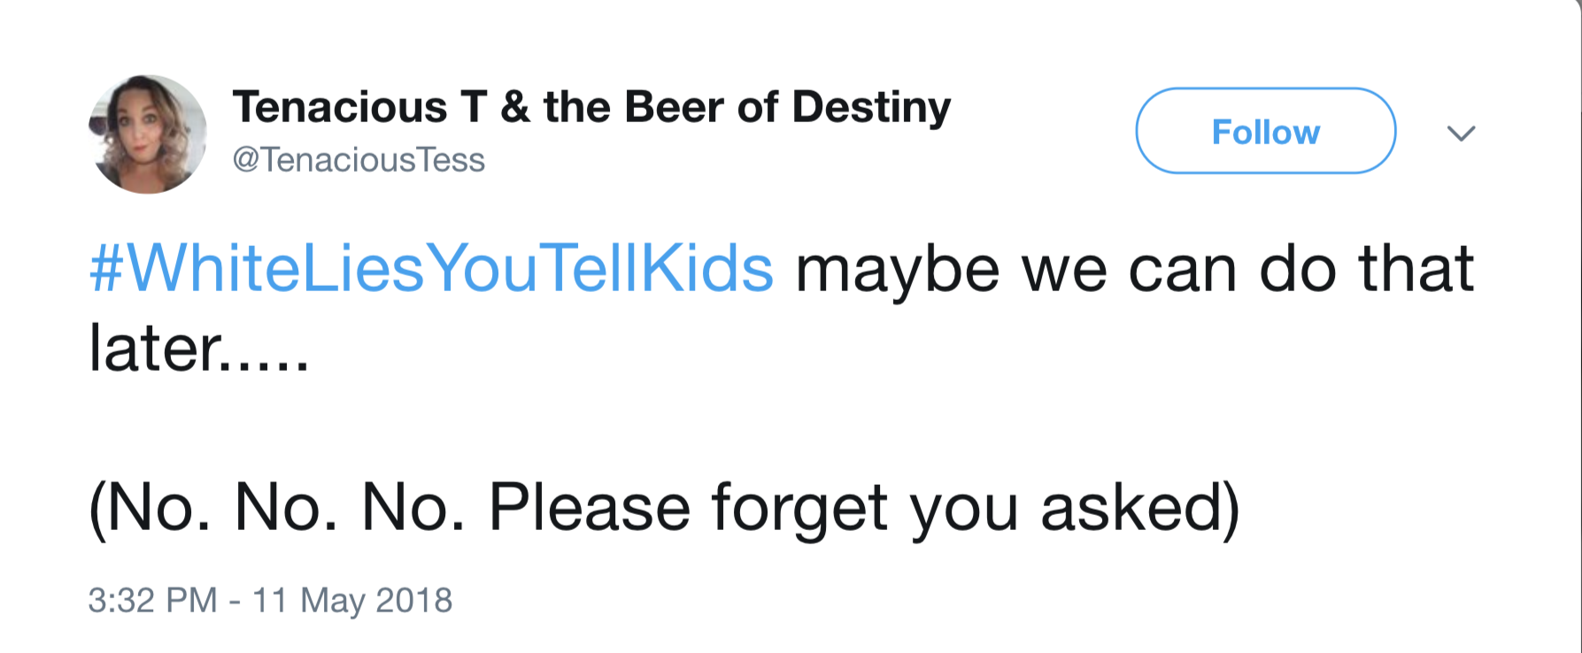Click the ampersand in the display name

point(515,108)
